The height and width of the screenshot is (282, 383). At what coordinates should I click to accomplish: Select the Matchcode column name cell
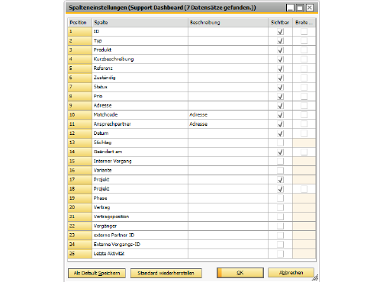click(140, 115)
